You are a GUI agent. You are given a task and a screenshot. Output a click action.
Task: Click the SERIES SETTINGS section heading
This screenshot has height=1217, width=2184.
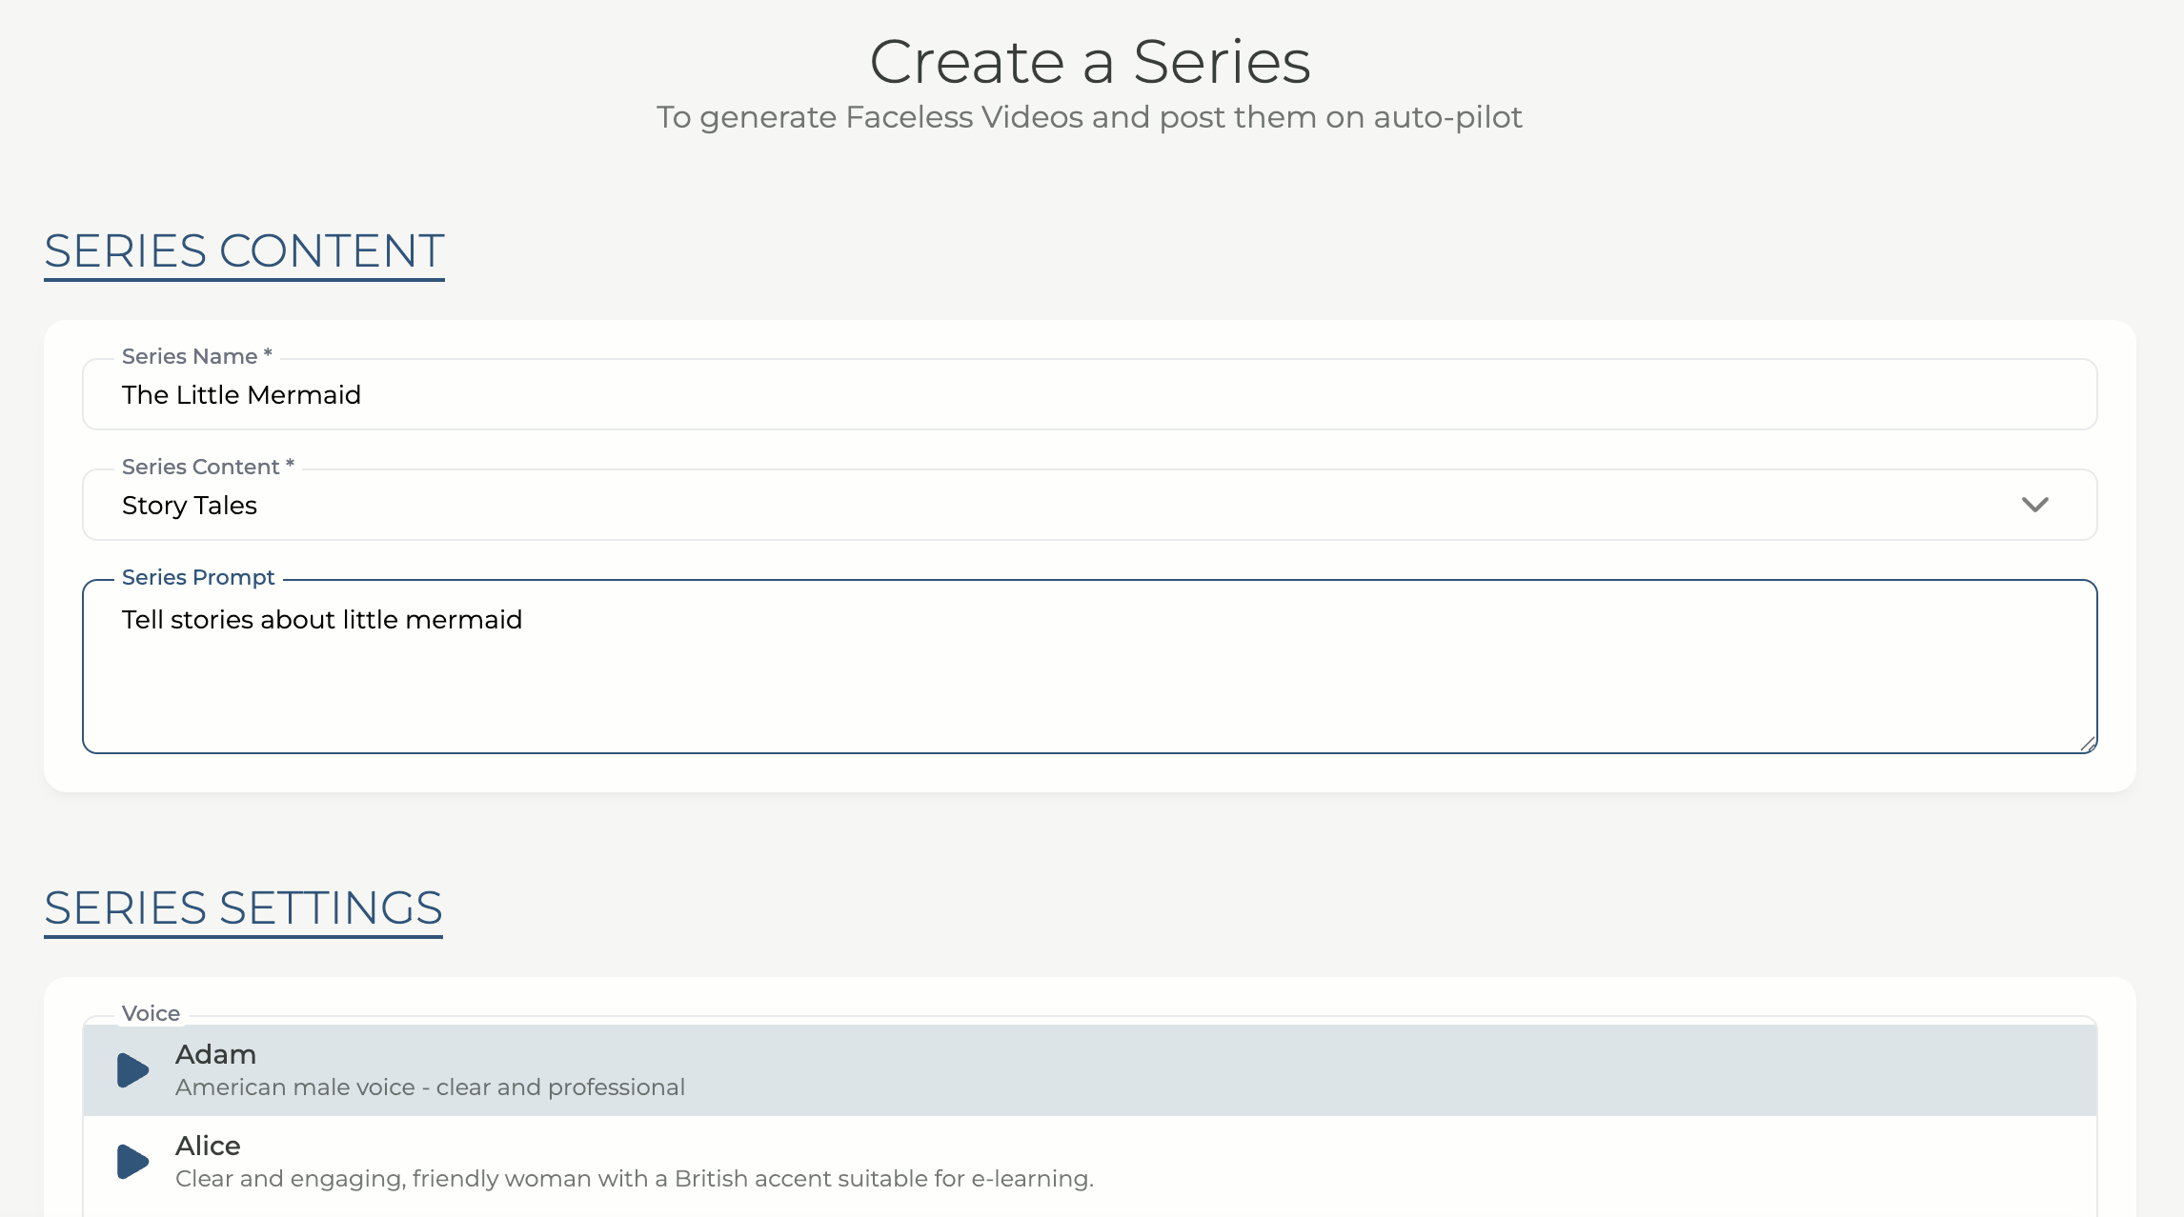coord(243,908)
